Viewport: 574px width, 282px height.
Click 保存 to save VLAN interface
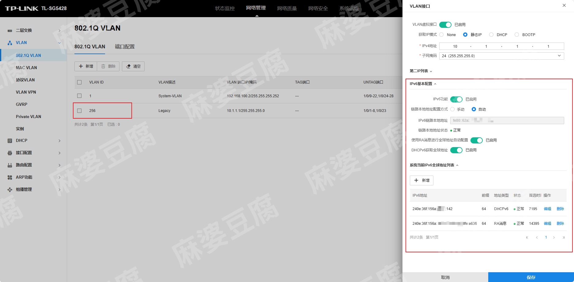click(531, 277)
